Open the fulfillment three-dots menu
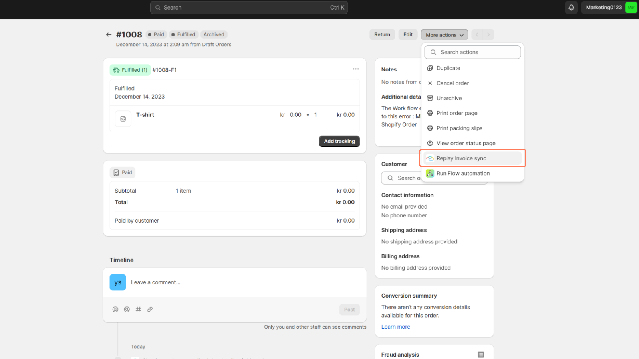The image size is (639, 359). pos(355,69)
